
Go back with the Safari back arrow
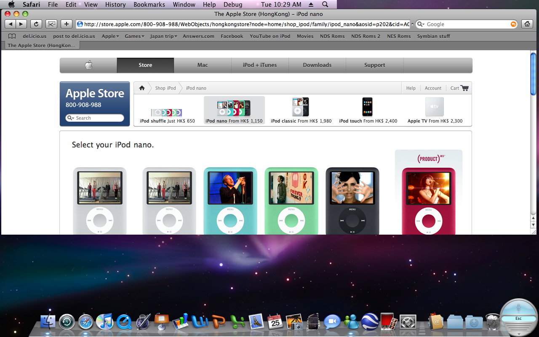[11, 24]
